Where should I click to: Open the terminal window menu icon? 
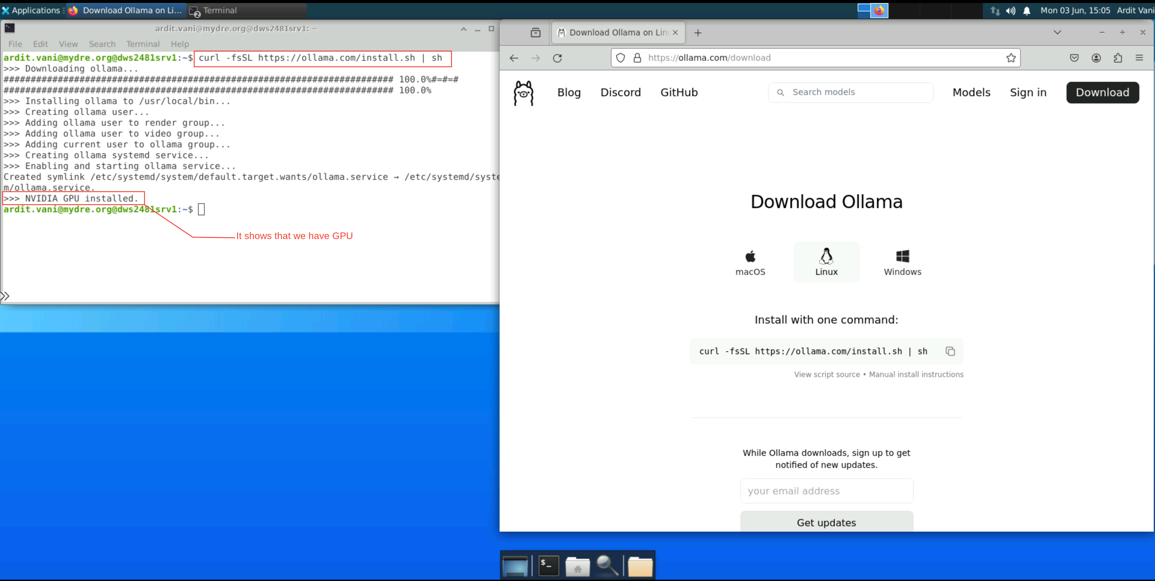(x=9, y=28)
